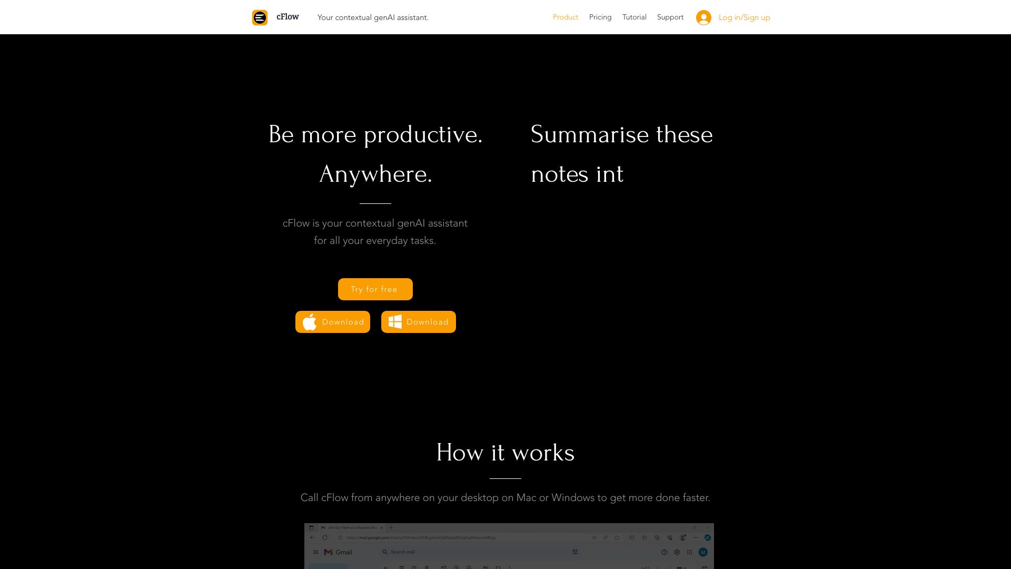Click the Support navigation link

[670, 17]
